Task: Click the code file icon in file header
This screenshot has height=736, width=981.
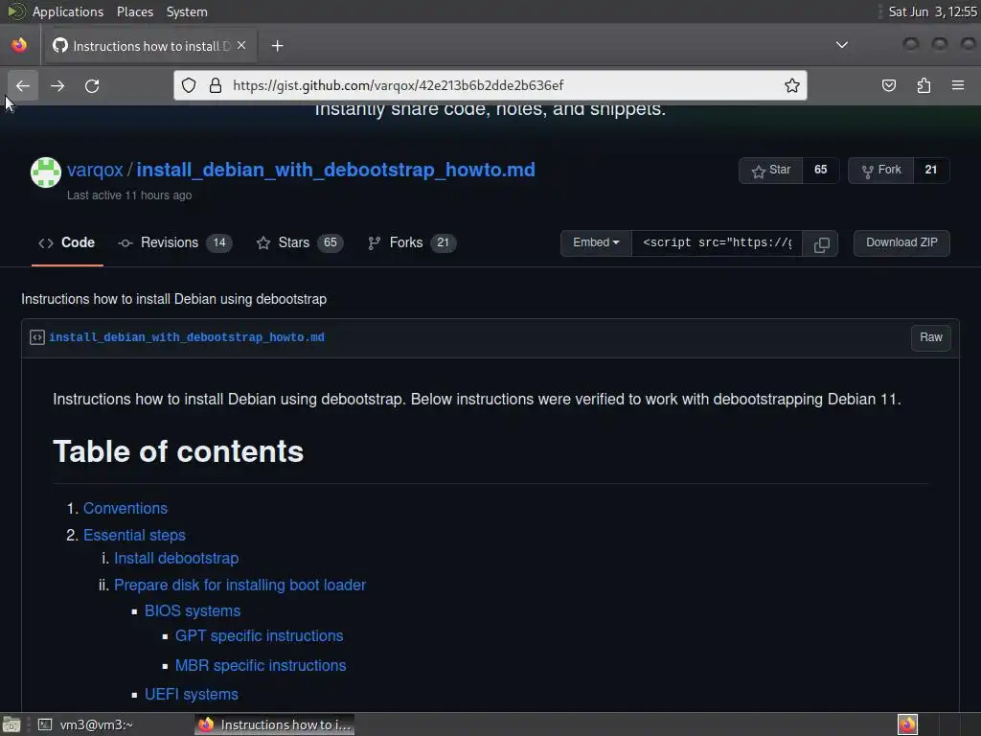Action: [x=37, y=338]
